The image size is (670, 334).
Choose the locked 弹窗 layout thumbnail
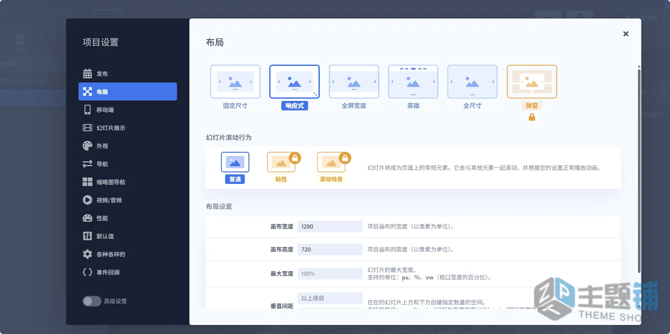pos(532,82)
